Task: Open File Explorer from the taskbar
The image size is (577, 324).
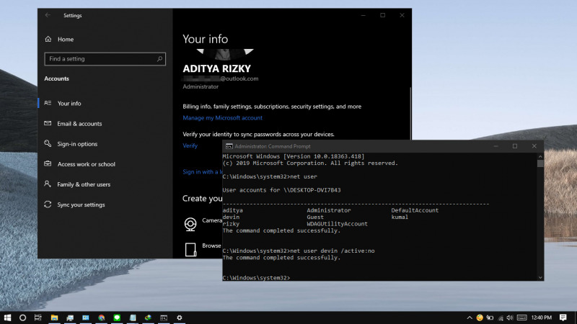Action: (x=54, y=318)
